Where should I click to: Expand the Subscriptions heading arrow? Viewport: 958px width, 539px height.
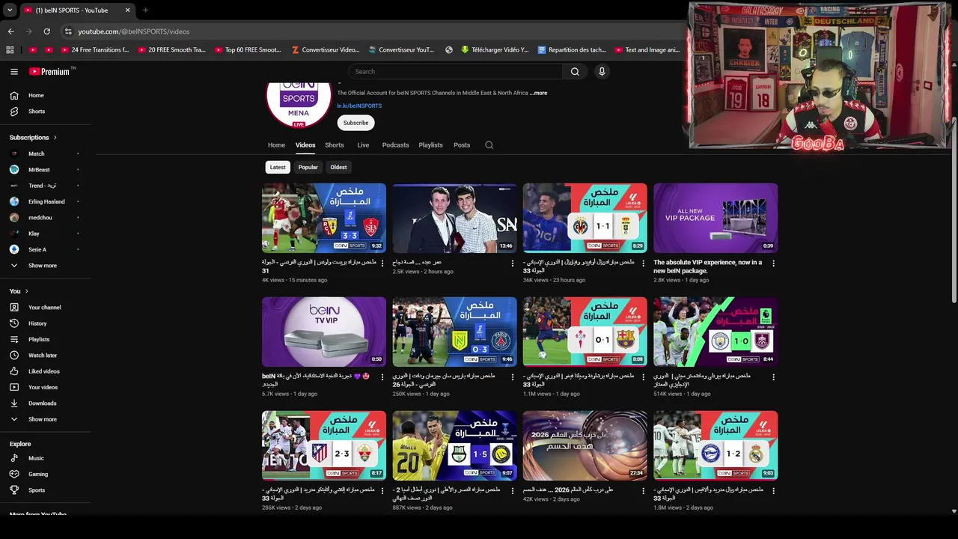tap(55, 138)
